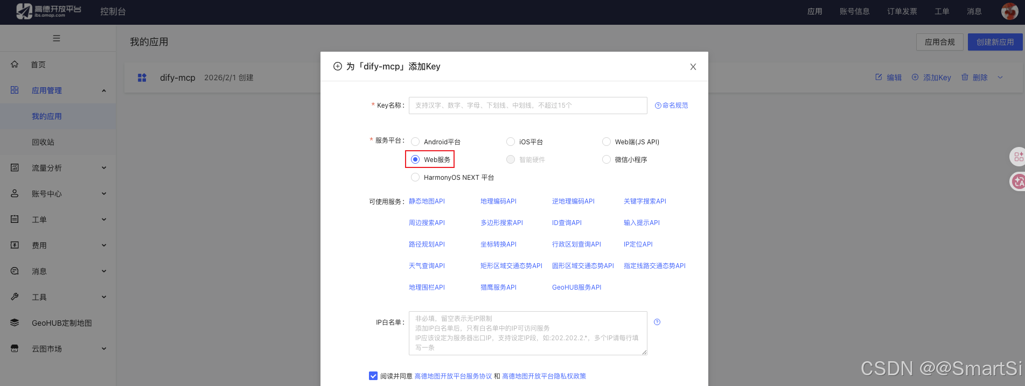The height and width of the screenshot is (386, 1025).
Task: Click the 创建新应用 button
Action: [x=995, y=42]
